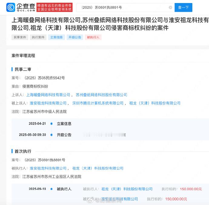
Task: Click the 2025-05-30 开庭公告 timeline dot
Action: coord(51,135)
